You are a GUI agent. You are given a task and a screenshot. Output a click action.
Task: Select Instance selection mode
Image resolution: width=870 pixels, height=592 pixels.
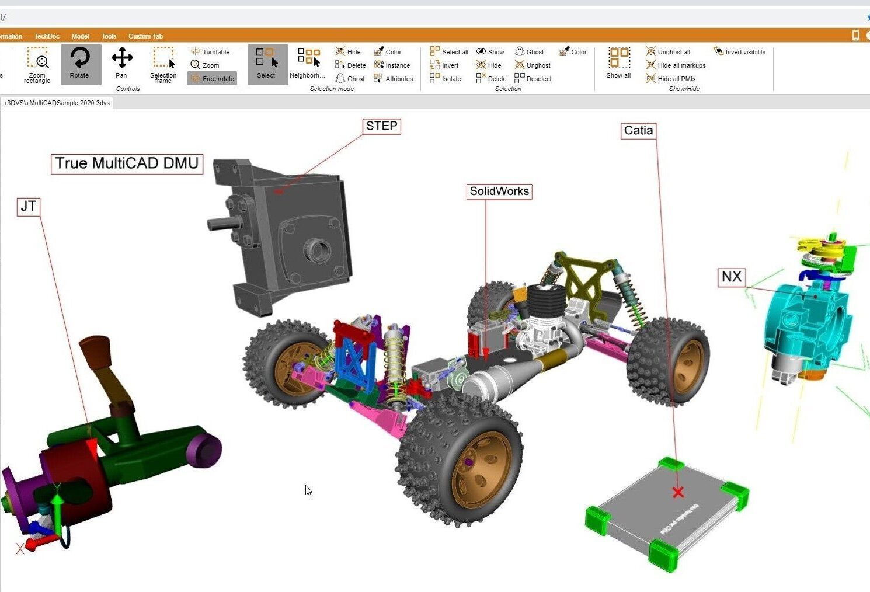392,65
